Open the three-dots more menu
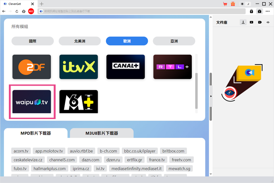Screen dimensions: 274x183 [x=268, y=11]
